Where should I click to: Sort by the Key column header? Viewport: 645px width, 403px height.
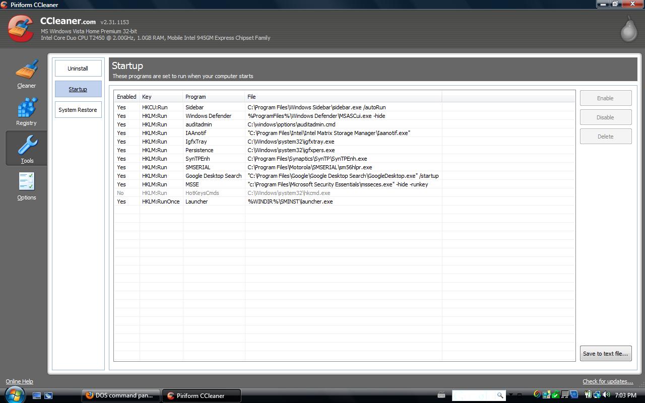pyautogui.click(x=161, y=97)
